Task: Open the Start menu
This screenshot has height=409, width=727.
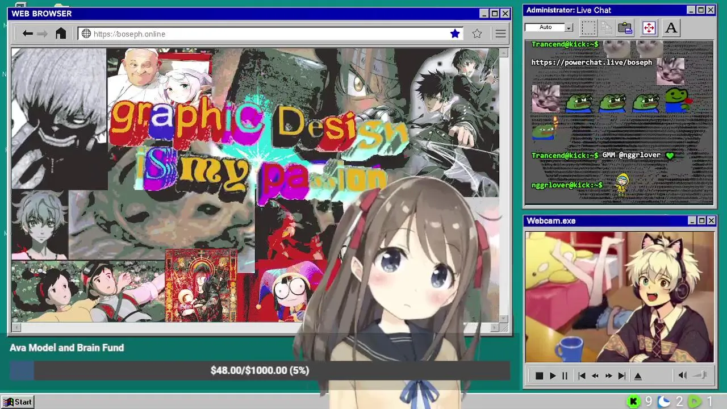Action: (17, 402)
